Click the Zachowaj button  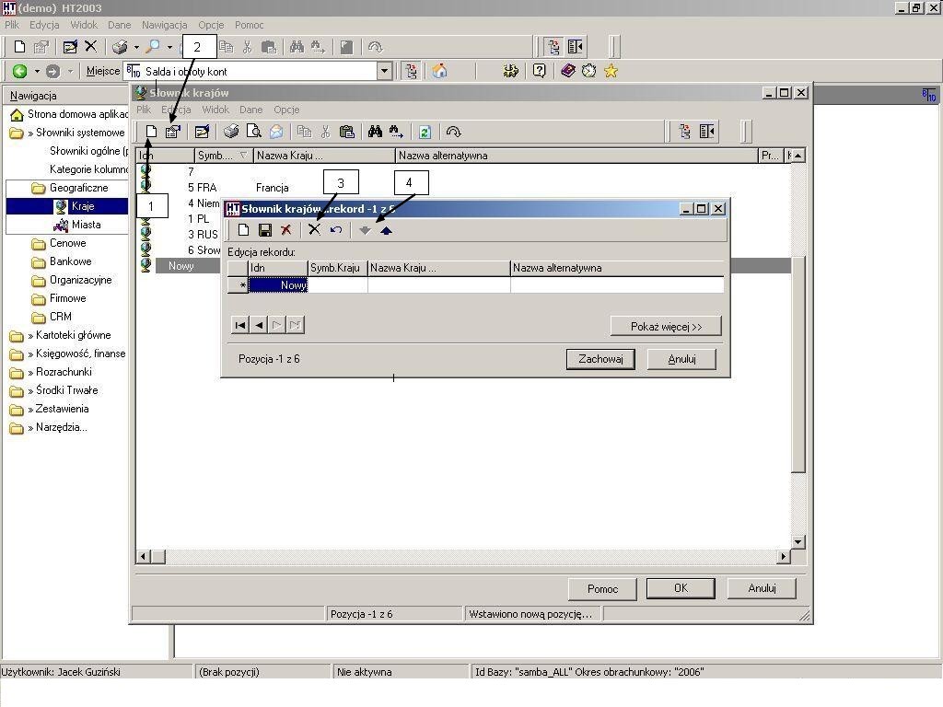600,359
